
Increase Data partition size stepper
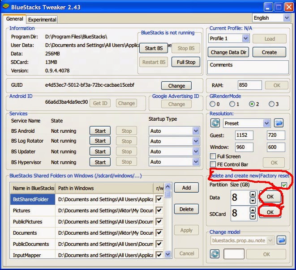coord(253,194)
